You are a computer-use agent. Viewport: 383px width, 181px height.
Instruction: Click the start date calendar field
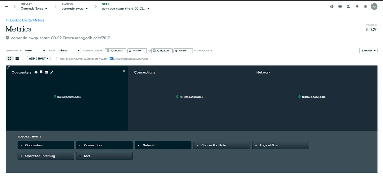[x=116, y=51]
